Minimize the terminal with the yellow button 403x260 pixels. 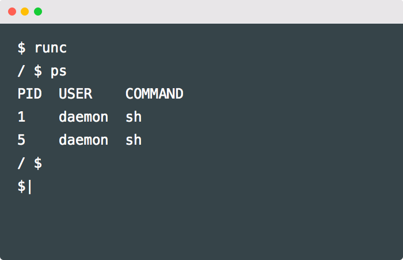[x=25, y=12]
